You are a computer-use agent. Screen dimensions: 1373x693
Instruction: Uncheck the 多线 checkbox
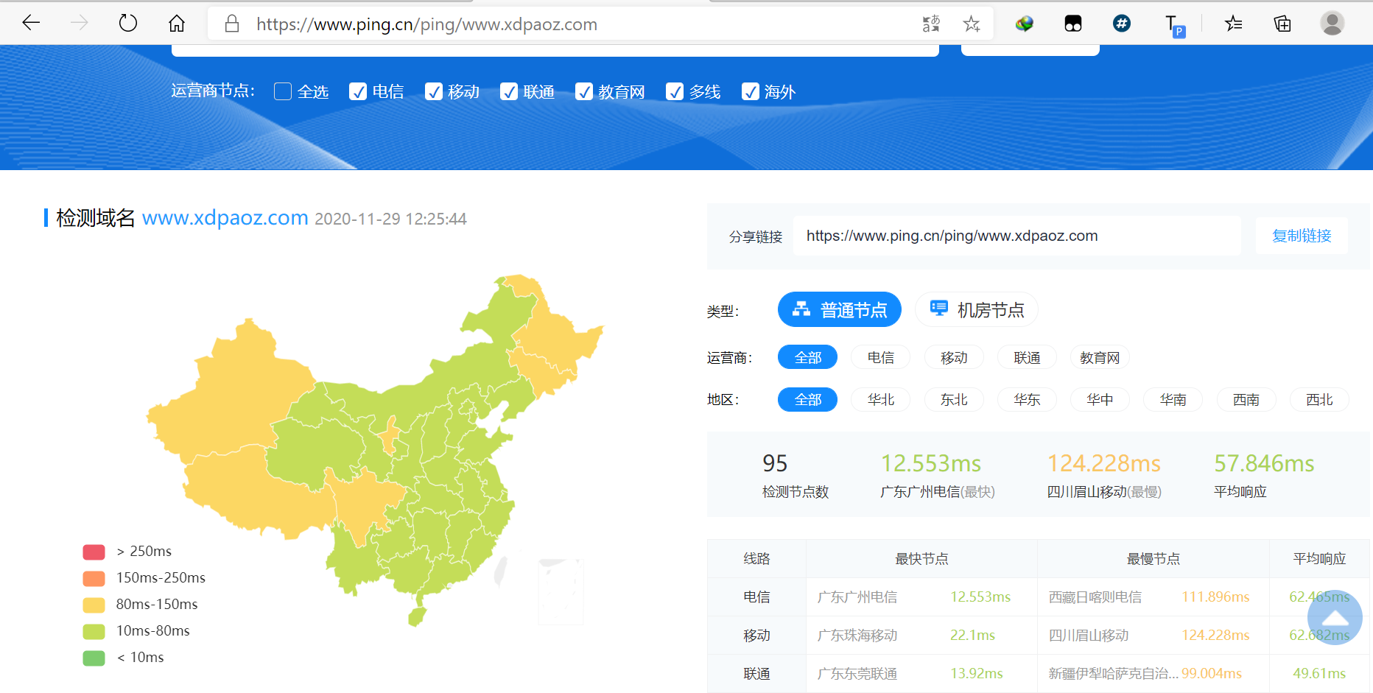pos(675,91)
